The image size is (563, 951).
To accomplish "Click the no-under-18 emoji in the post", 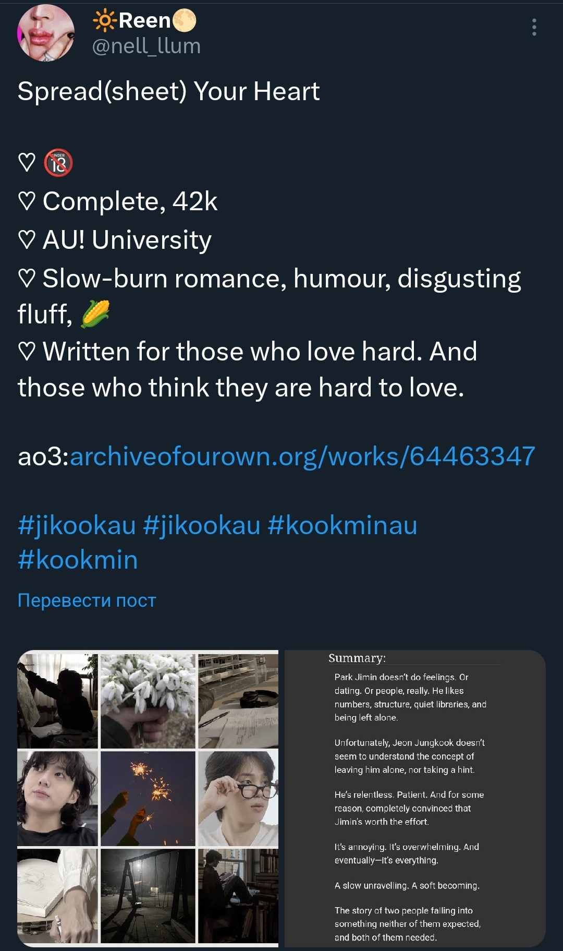I will point(58,163).
